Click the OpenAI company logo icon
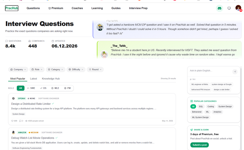 [x=13, y=98]
